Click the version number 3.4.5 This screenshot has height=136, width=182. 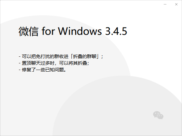116,31
